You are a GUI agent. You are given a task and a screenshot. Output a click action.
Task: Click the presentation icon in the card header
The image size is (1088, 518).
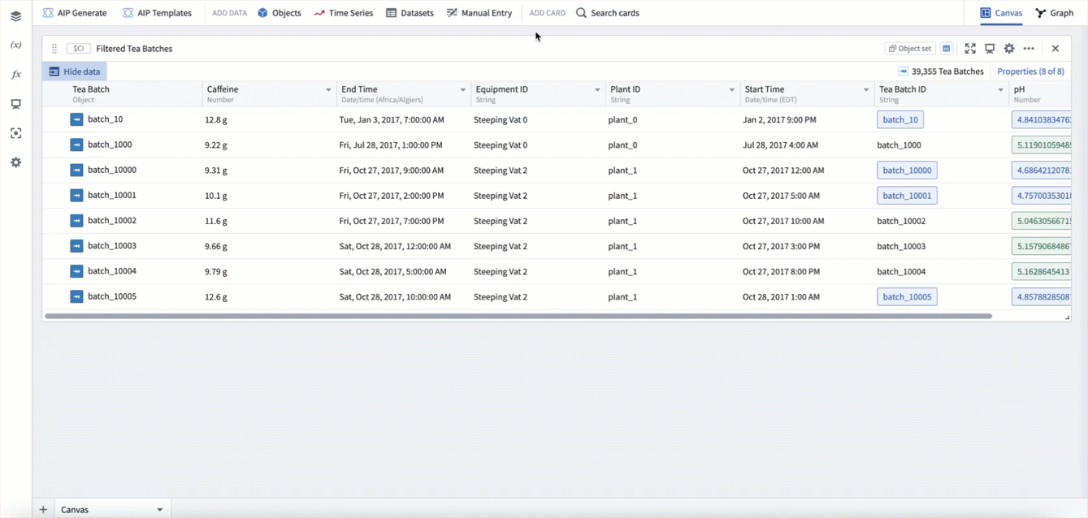[990, 49]
